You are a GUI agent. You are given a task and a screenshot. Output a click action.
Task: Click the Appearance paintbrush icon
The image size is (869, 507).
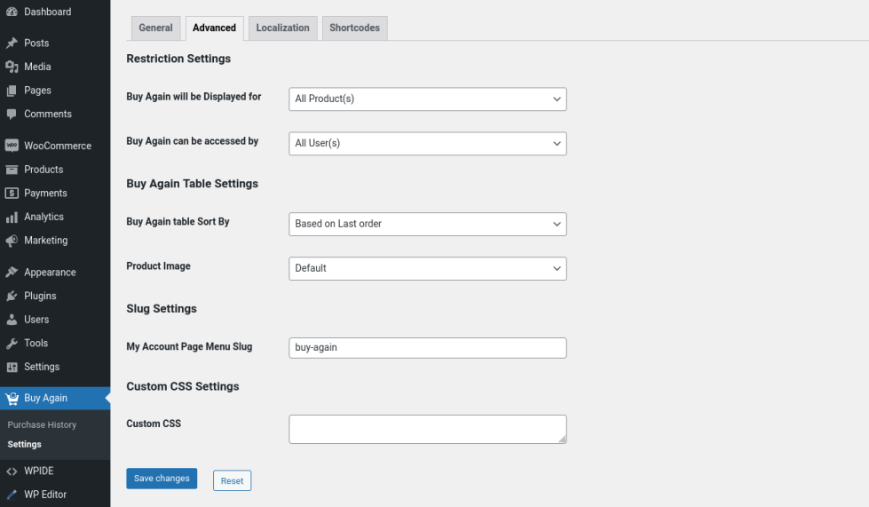[12, 273]
